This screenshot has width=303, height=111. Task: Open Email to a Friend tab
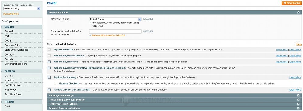(22, 94)
